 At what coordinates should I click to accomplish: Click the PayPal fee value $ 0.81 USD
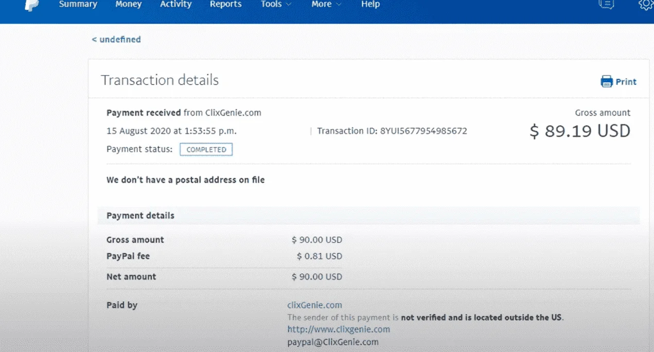[x=320, y=256]
